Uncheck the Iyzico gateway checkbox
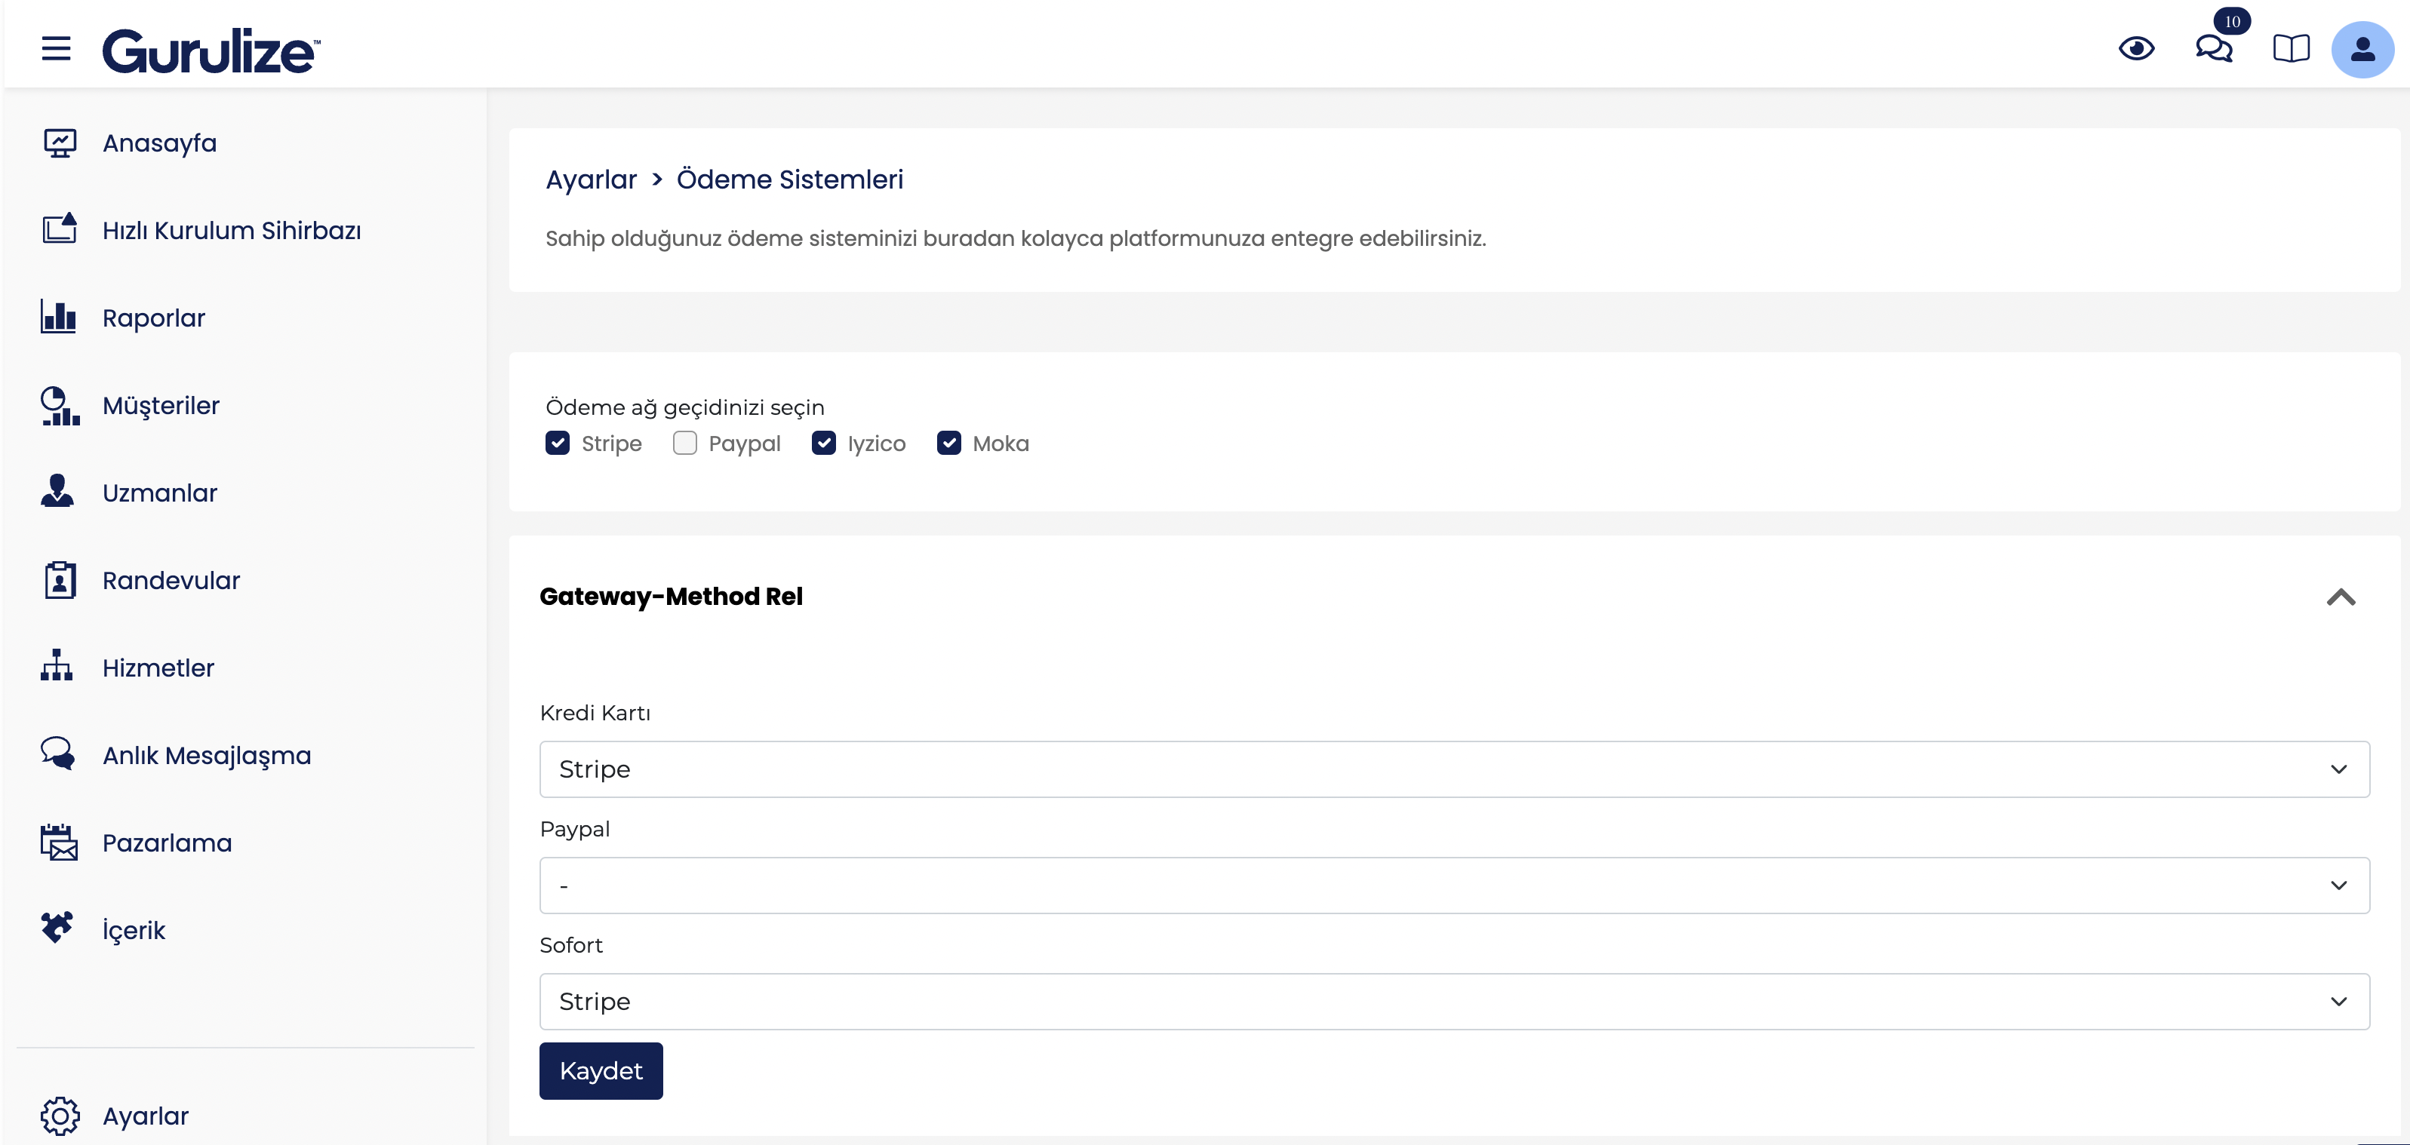The height and width of the screenshot is (1145, 2410). (x=823, y=444)
